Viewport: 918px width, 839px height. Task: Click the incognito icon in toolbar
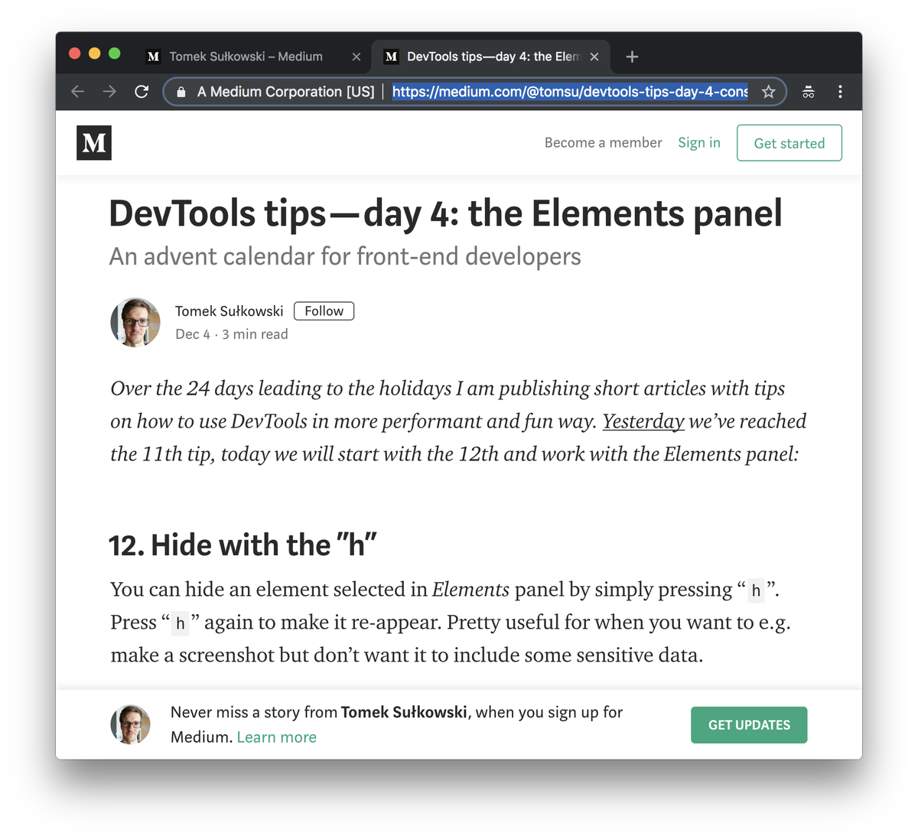pos(808,92)
